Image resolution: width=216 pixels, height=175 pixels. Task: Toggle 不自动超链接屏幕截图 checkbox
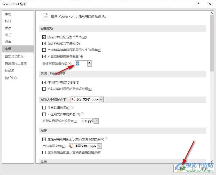coord(44,57)
